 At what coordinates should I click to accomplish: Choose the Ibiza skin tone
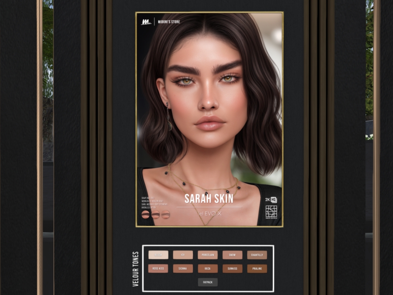click(208, 268)
